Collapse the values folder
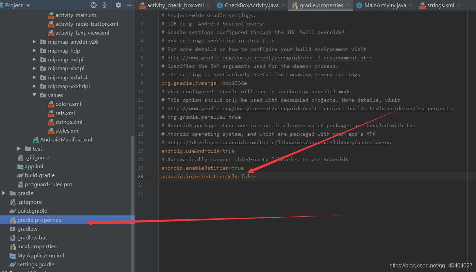The image size is (476, 272). click(34, 95)
